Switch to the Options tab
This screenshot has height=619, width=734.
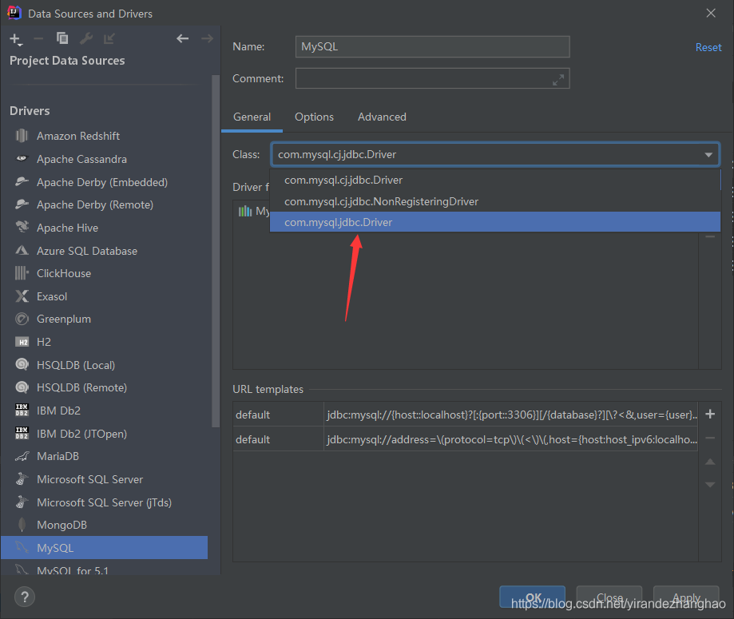point(314,117)
